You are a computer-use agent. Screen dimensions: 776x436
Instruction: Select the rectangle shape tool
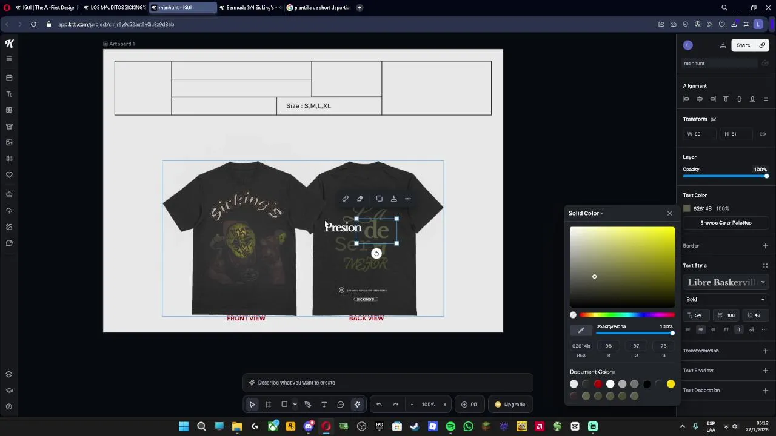click(284, 405)
